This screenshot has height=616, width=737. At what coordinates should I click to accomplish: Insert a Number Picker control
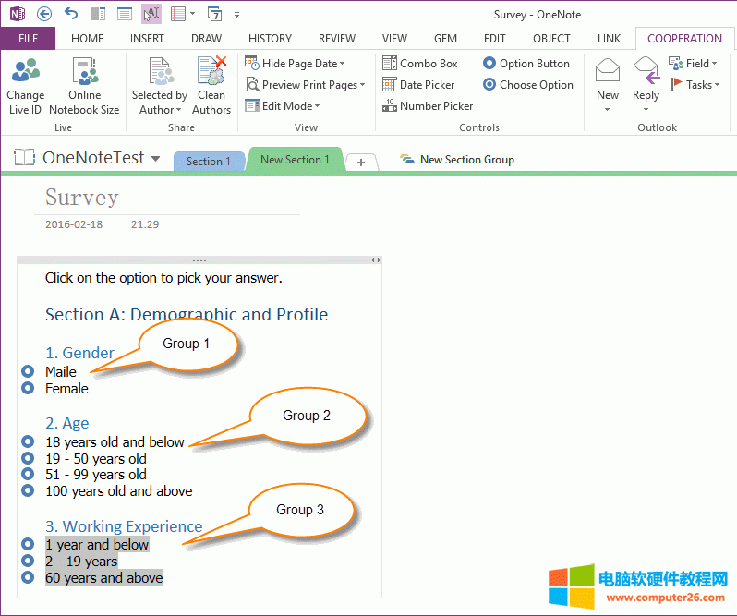click(428, 105)
